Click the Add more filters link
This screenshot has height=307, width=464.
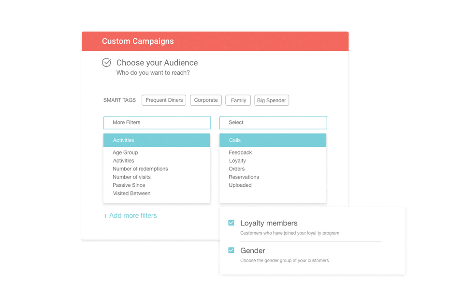[x=130, y=216]
